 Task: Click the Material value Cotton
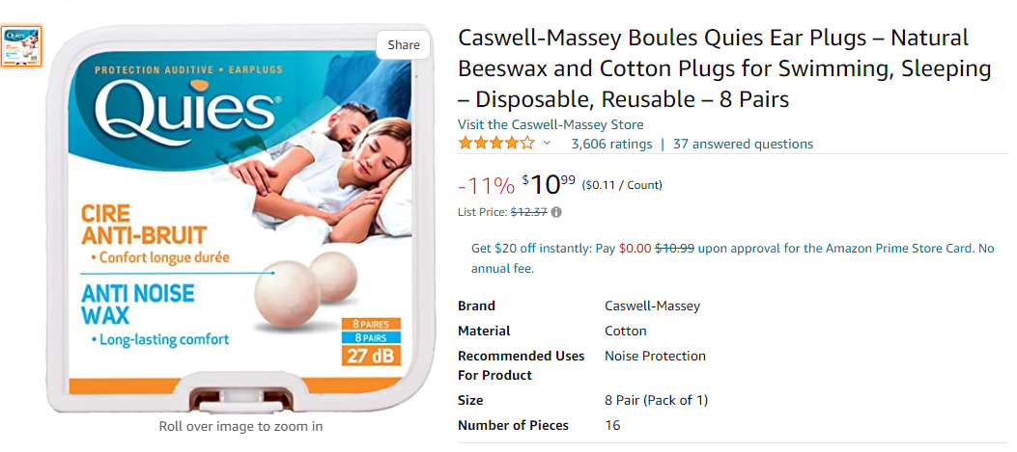(626, 331)
